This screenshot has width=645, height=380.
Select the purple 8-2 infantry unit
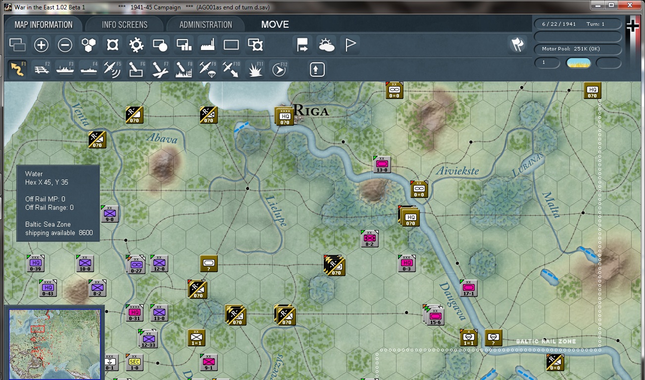point(97,288)
